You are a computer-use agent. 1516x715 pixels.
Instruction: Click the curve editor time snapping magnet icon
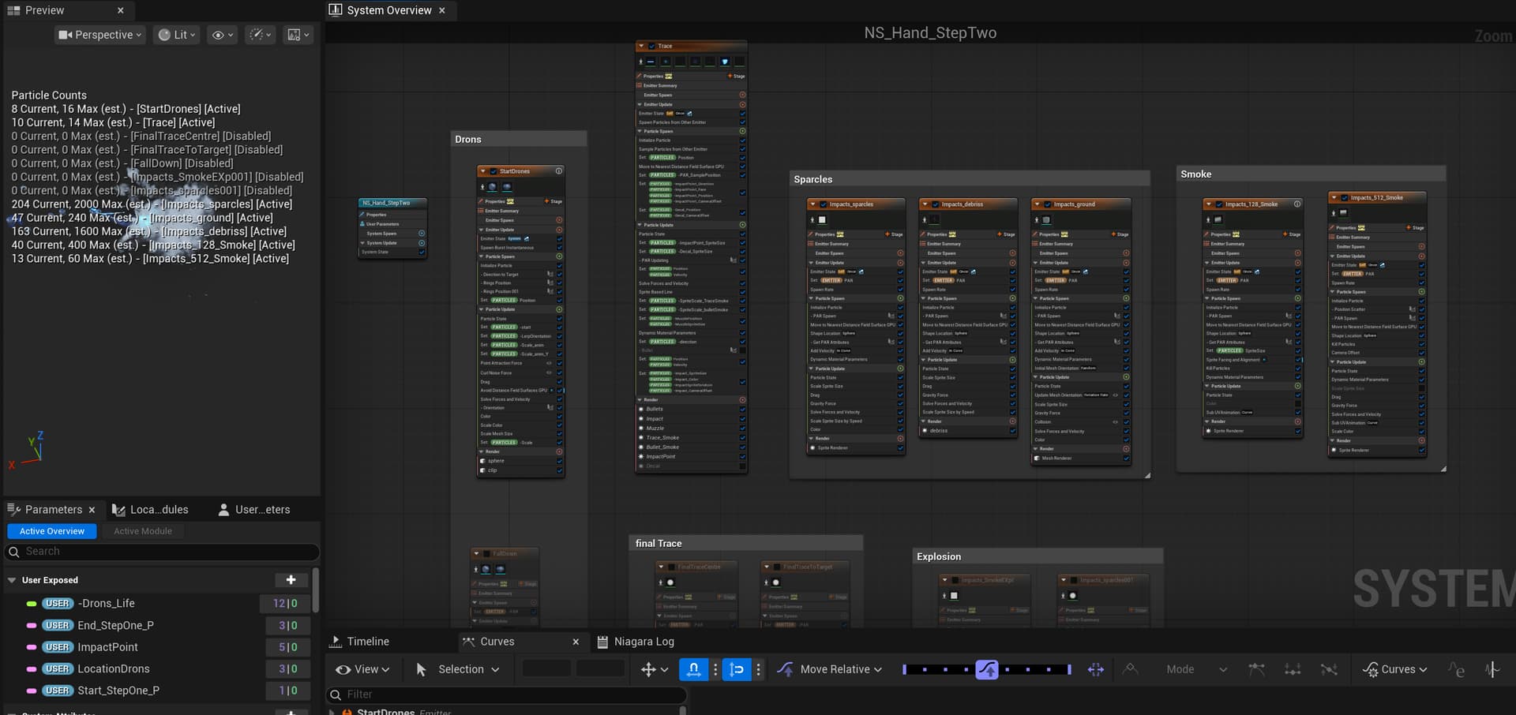click(x=693, y=669)
